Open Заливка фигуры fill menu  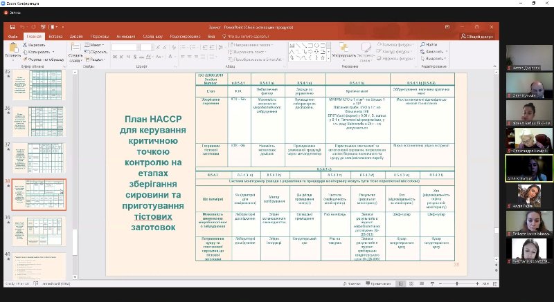coord(395,45)
